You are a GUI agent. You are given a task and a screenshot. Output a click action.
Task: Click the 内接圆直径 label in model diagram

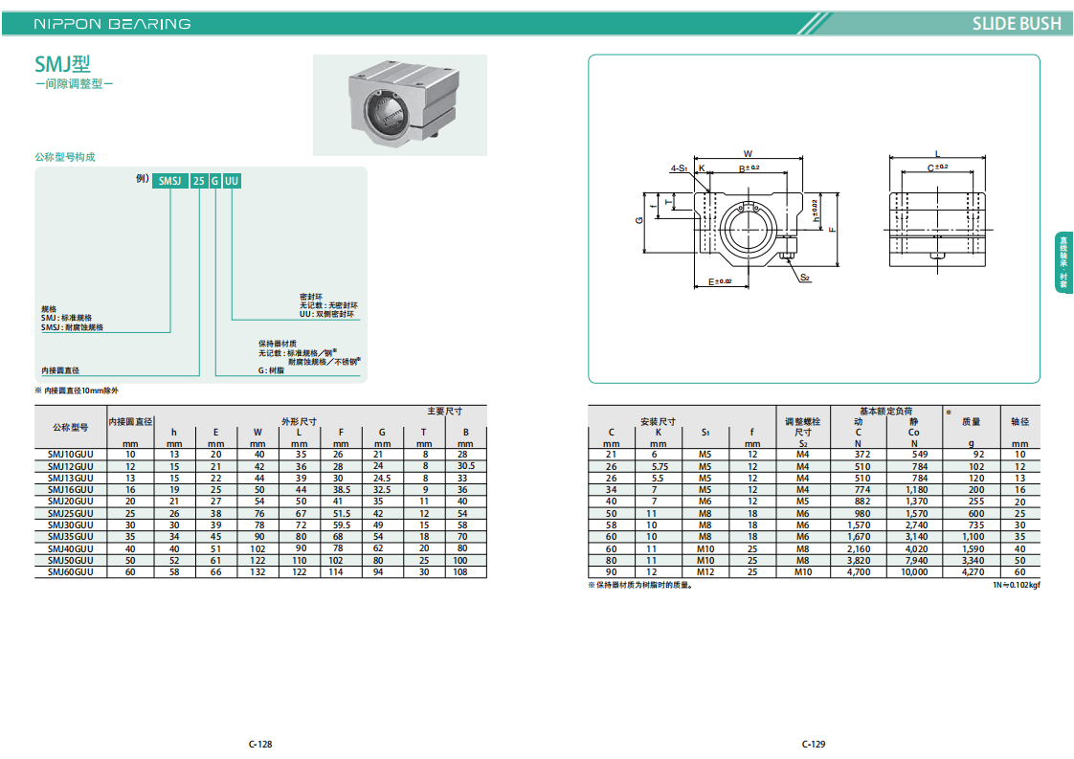60,370
